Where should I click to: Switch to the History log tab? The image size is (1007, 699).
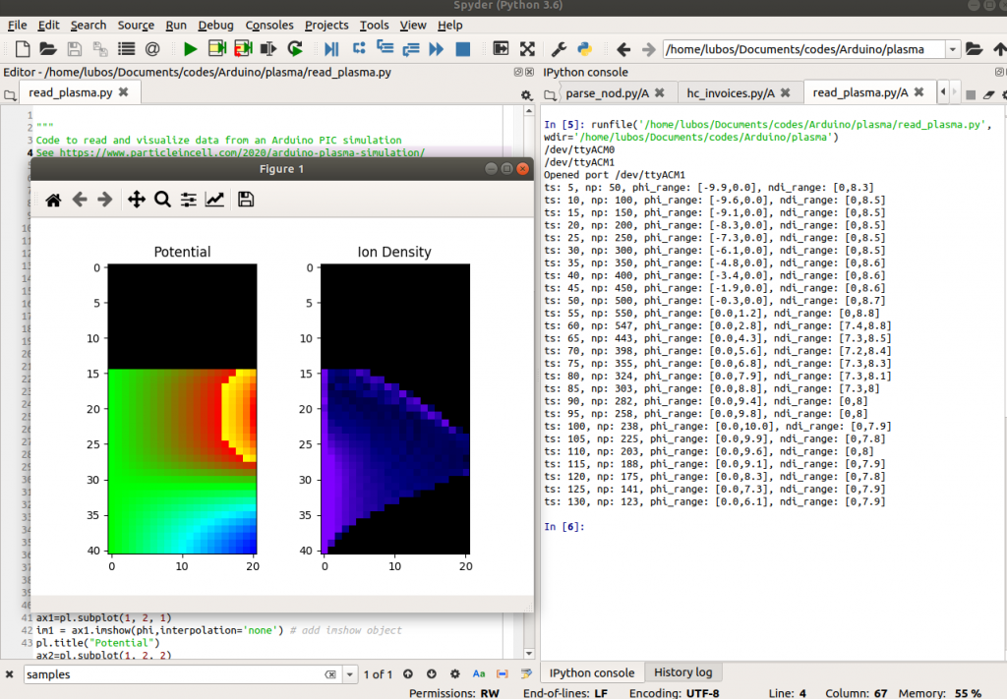(x=683, y=672)
